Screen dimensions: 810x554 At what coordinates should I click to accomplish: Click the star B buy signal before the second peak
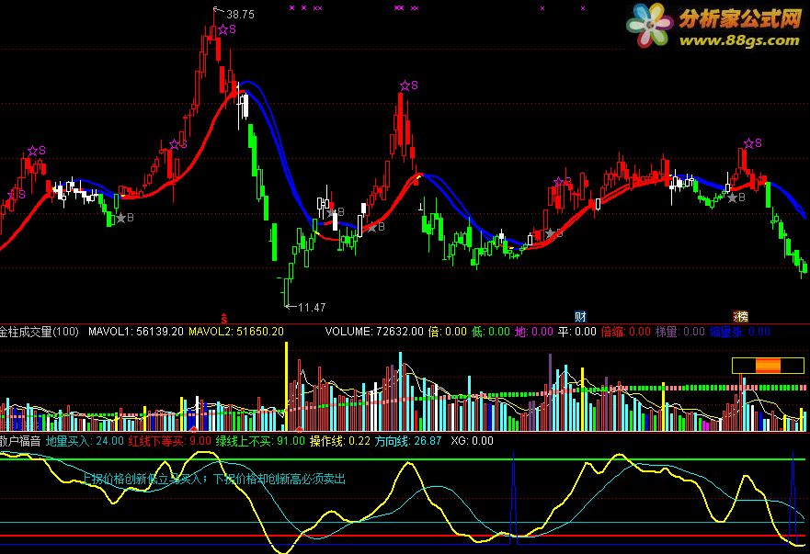[x=375, y=227]
